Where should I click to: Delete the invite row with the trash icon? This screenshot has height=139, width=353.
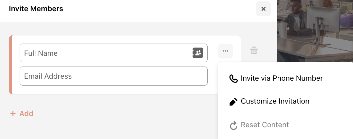(254, 50)
